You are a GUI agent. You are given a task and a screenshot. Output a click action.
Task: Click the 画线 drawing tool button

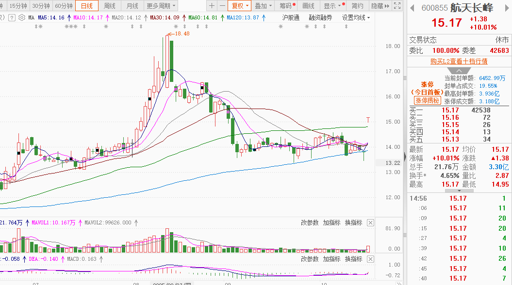[308, 6]
